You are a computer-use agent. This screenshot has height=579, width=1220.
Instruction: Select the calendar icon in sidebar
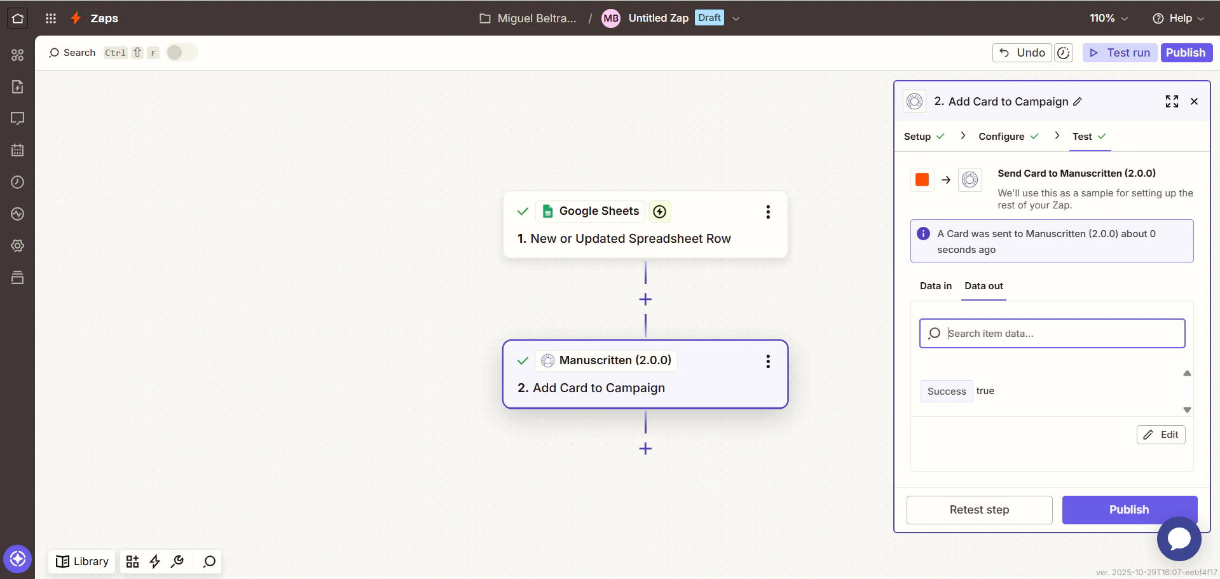[17, 150]
